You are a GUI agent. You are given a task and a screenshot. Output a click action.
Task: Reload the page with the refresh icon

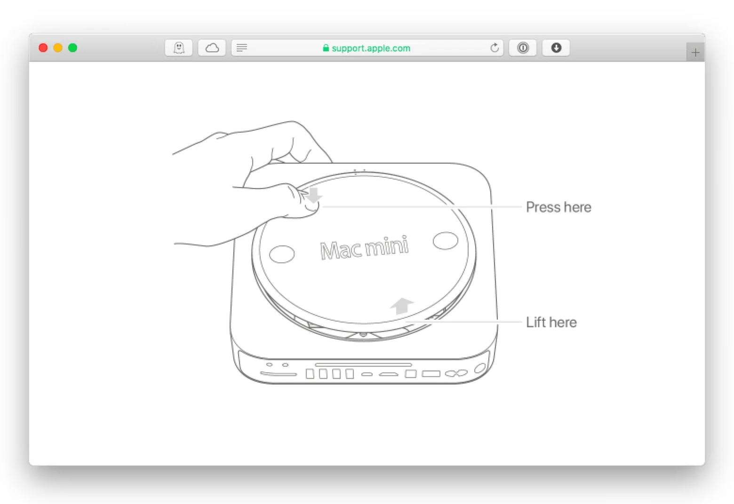click(495, 48)
